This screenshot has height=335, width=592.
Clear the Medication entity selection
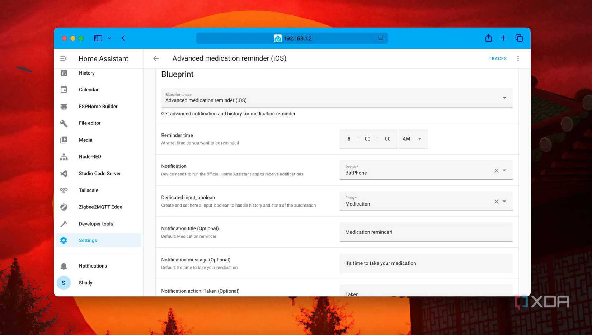[496, 201]
